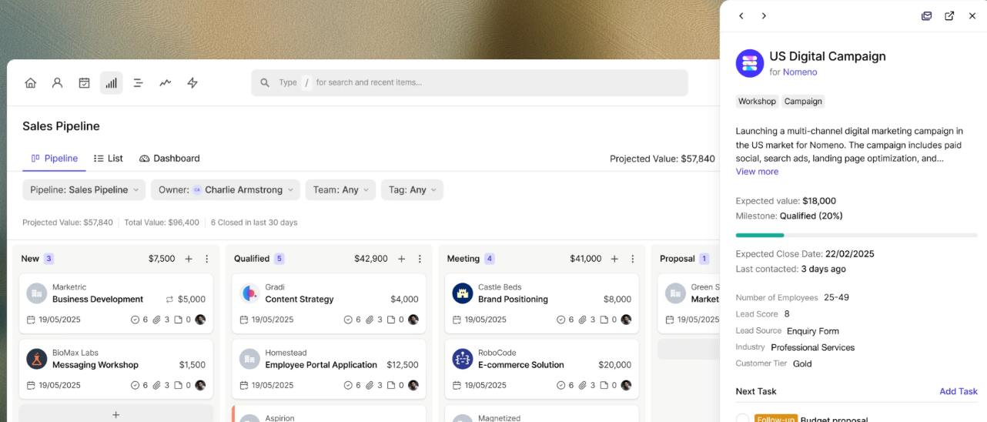The width and height of the screenshot is (987, 422).
Task: Go to next record arrow in detail panel
Action: point(764,16)
